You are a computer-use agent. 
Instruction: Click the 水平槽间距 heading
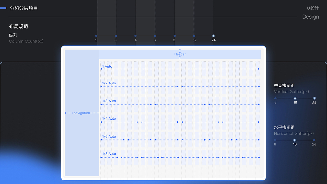click(284, 127)
